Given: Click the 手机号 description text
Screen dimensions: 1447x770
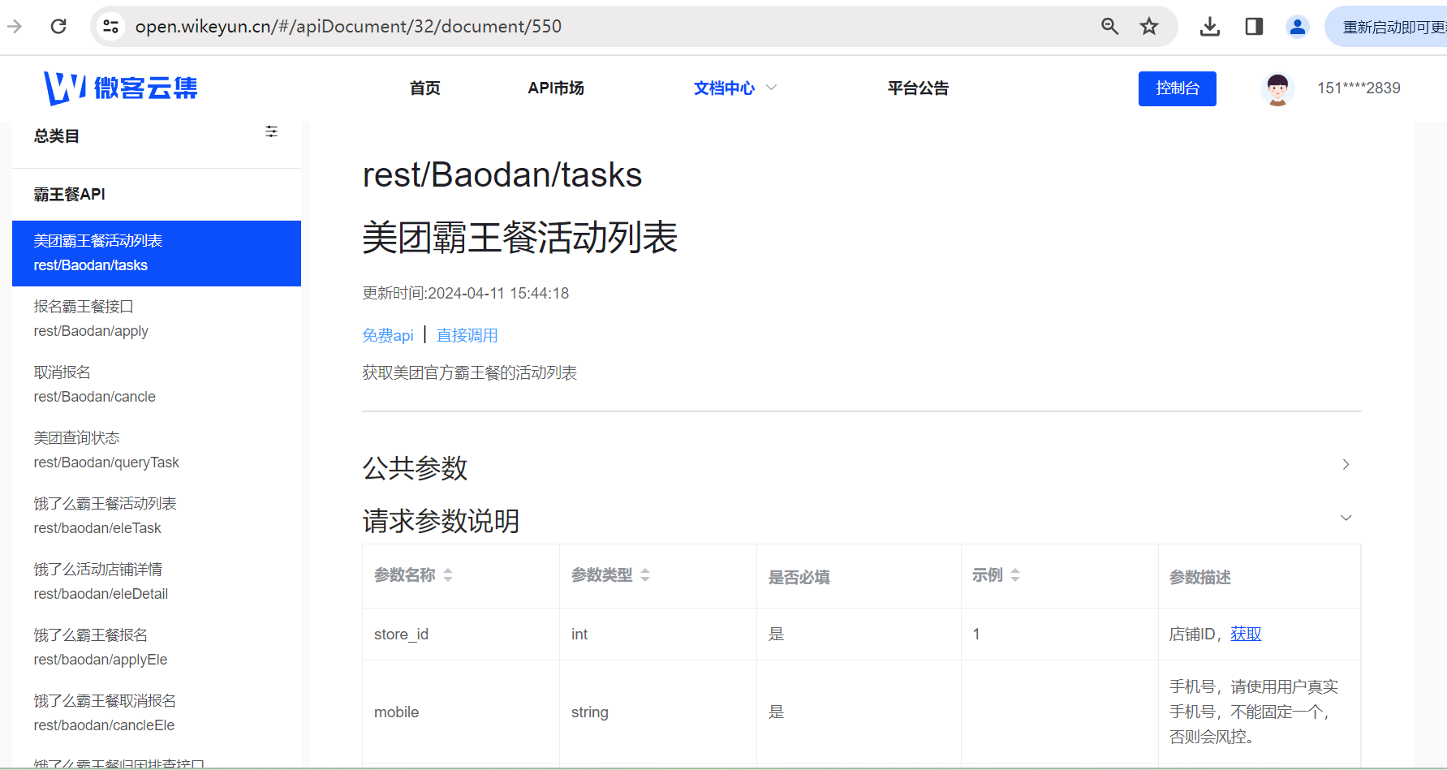Looking at the screenshot, I should click(1254, 712).
